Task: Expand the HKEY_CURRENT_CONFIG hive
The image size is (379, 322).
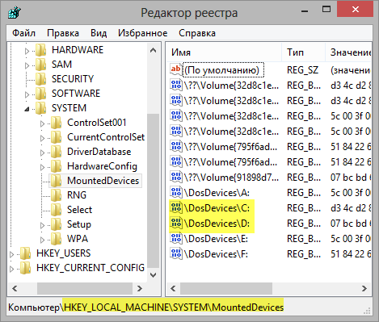Action: tap(11, 269)
